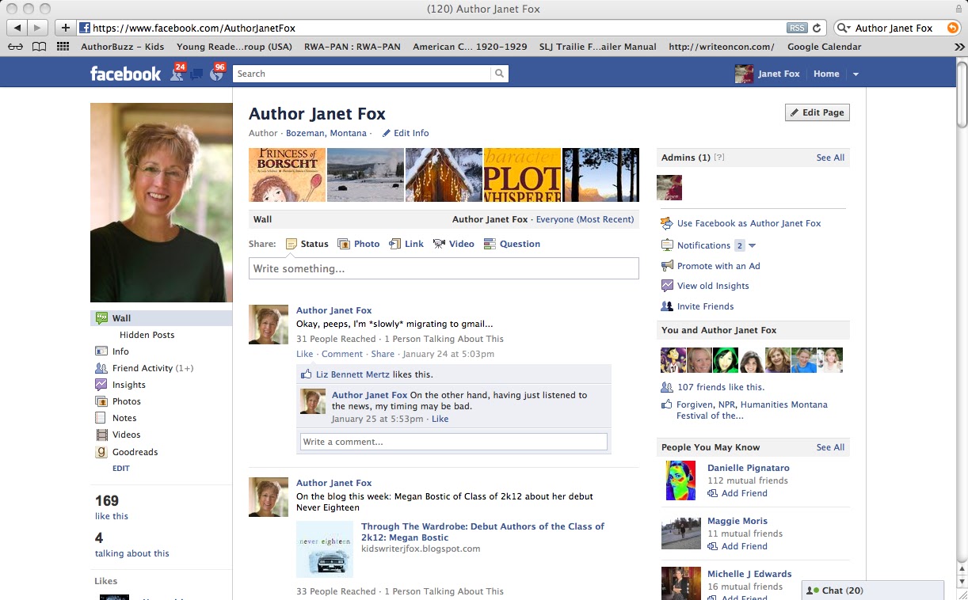This screenshot has height=600, width=968.
Task: Go back with the browser back arrow
Action: pos(17,28)
